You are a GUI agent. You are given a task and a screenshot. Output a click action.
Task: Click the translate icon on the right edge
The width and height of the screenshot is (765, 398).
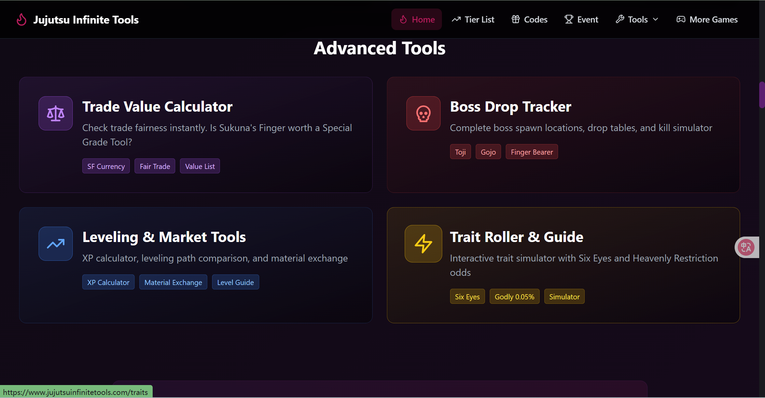746,247
